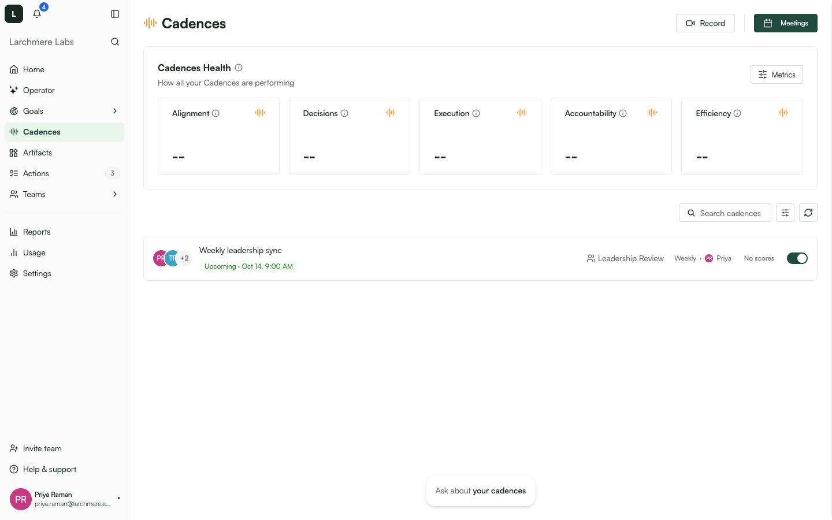Open Help & support

[x=64, y=469]
